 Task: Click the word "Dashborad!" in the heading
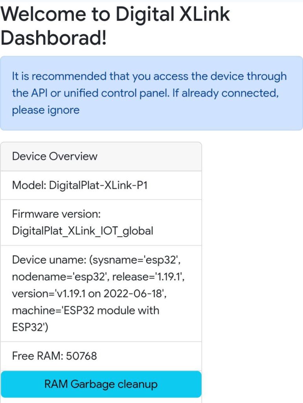tap(54, 39)
